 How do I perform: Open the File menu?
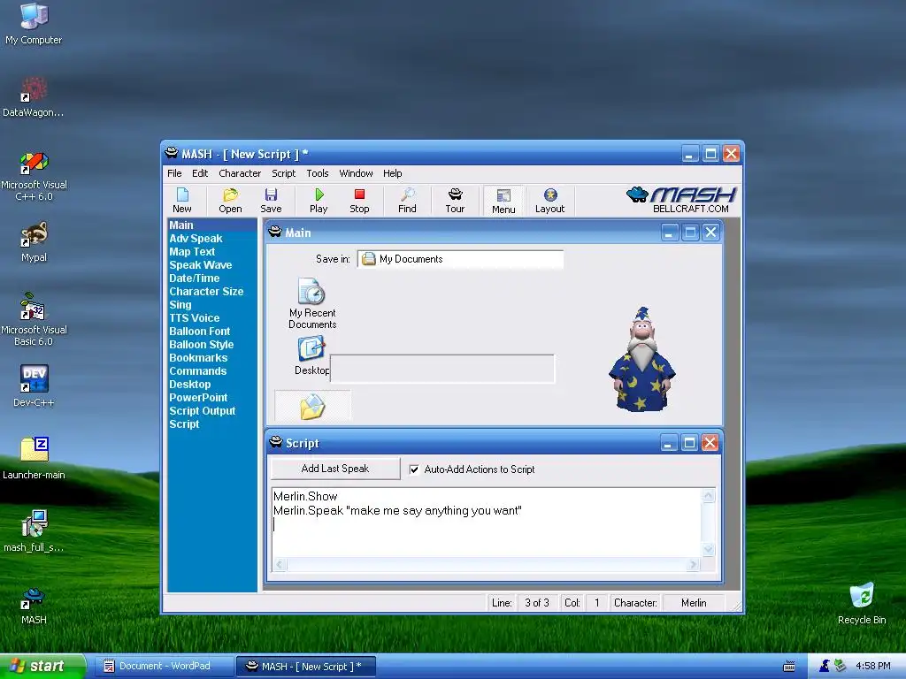[174, 173]
